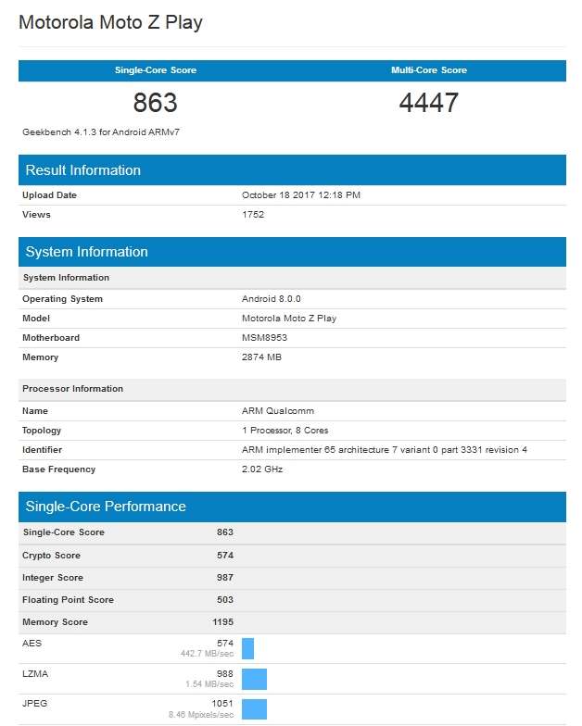Screen dimensions: 582x726
Task: Click the ARM Qualcomm processor name
Action: (274, 411)
